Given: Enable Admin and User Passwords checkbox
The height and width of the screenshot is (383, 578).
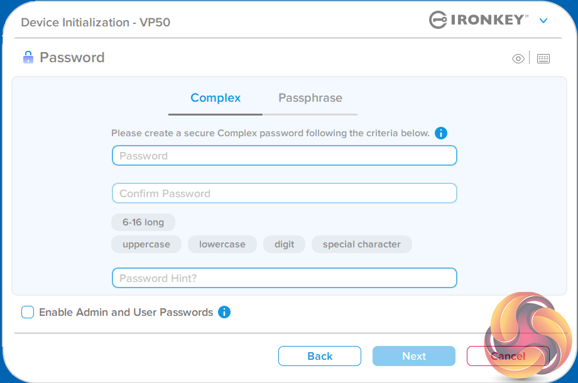Looking at the screenshot, I should [x=28, y=312].
